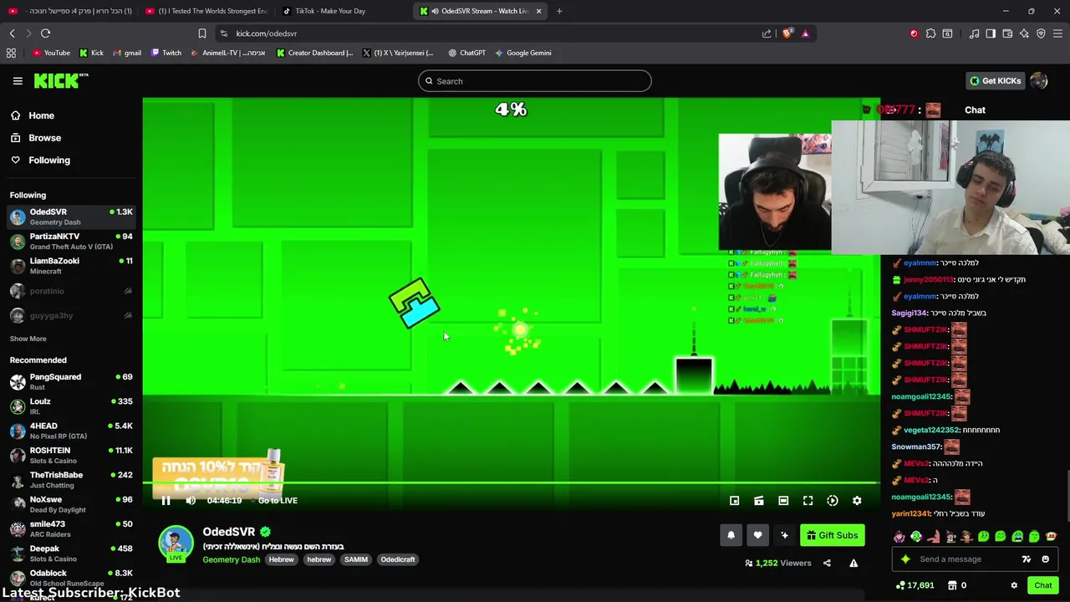Select OdedSVR in Following list
The height and width of the screenshot is (602, 1070).
click(71, 217)
